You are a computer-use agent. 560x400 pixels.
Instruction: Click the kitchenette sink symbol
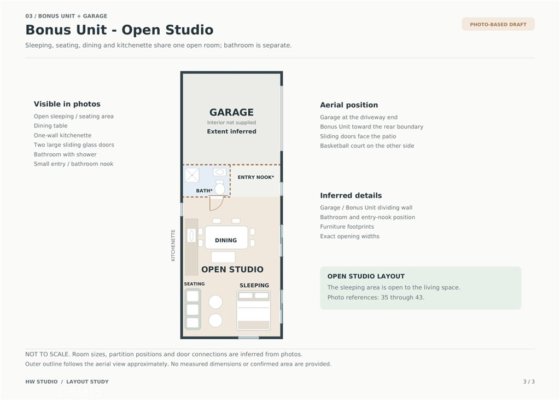191,235
